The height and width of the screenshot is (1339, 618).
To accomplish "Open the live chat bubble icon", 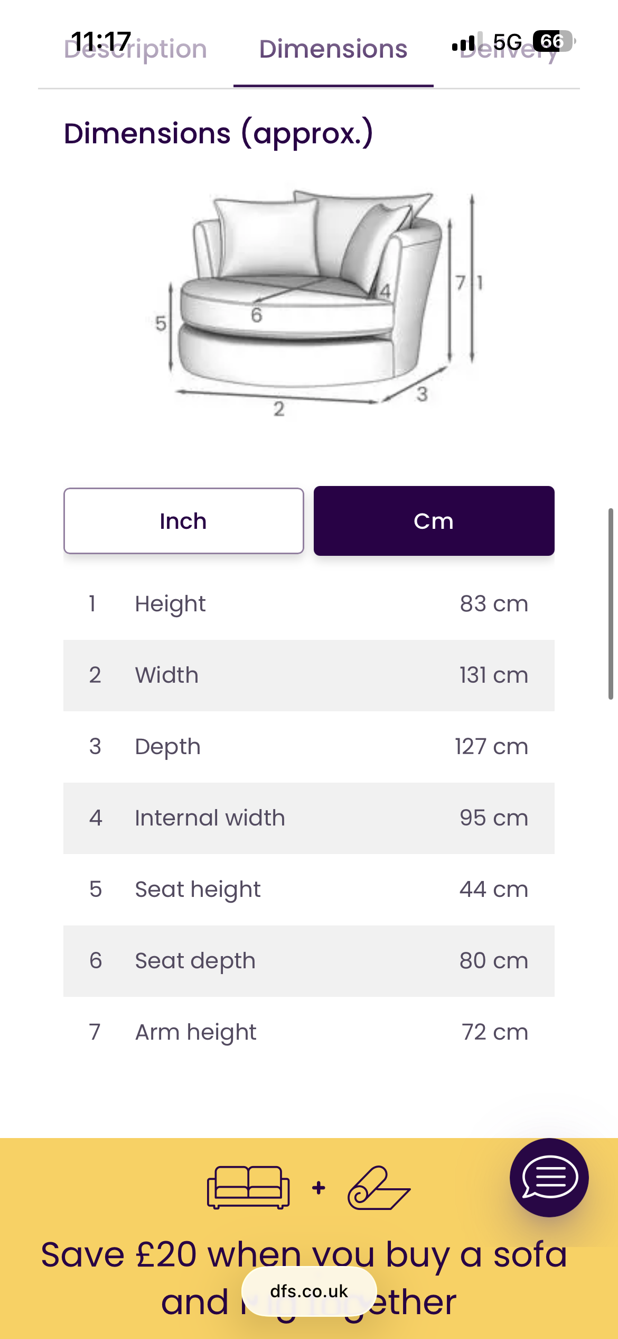I will 549,1177.
